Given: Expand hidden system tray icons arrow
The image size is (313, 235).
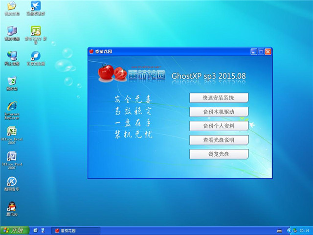Looking at the screenshot, I should tap(289, 231).
